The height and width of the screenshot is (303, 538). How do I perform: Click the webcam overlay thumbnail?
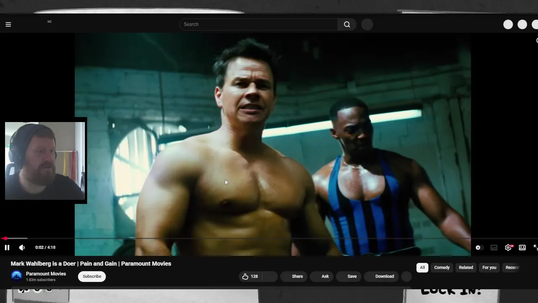(x=45, y=161)
